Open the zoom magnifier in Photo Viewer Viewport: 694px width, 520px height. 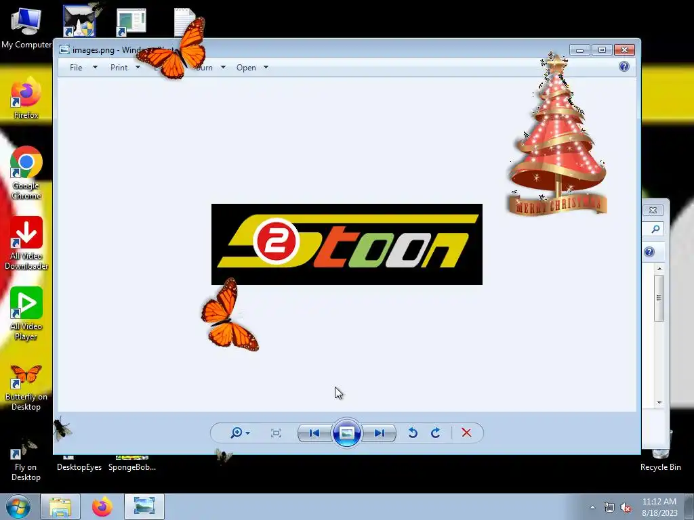[237, 433]
